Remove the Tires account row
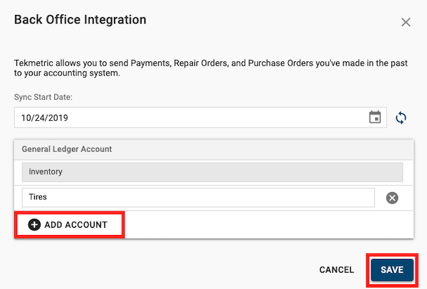Viewport: 427px width, 289px height. coord(392,198)
